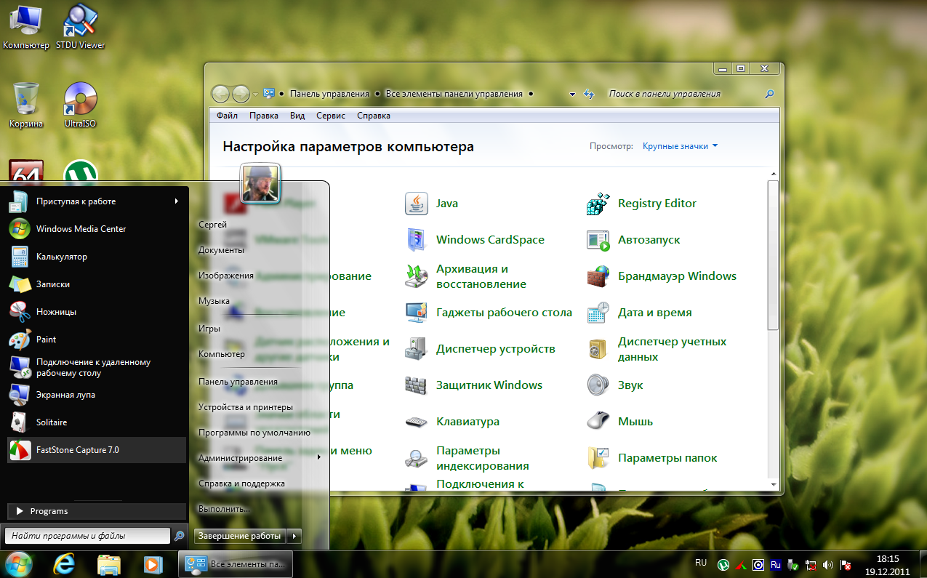Open Калькулятор from the Start menu

pyautogui.click(x=96, y=257)
